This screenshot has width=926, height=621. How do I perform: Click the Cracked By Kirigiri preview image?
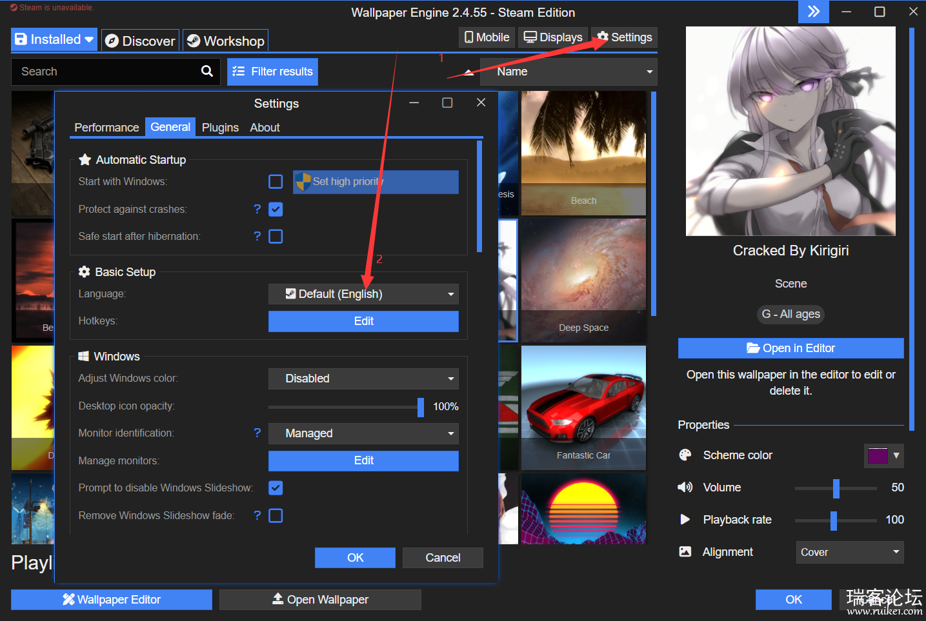(790, 131)
